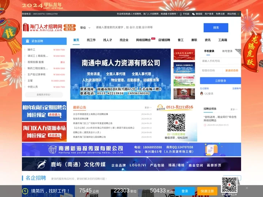Click the alarm icon beside 紧急招聘
This screenshot has height=197, width=263.
point(27,41)
